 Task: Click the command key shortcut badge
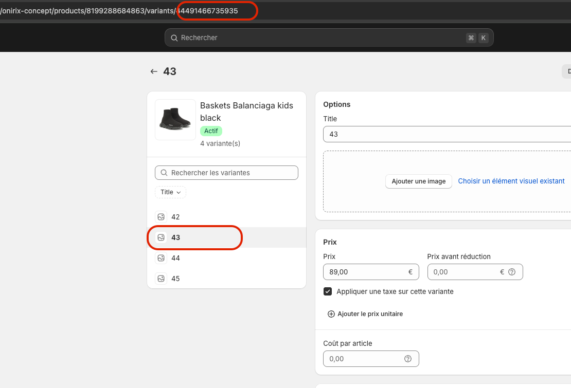pos(471,38)
